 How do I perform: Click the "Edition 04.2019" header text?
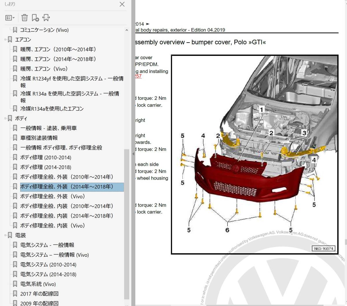tap(208, 30)
